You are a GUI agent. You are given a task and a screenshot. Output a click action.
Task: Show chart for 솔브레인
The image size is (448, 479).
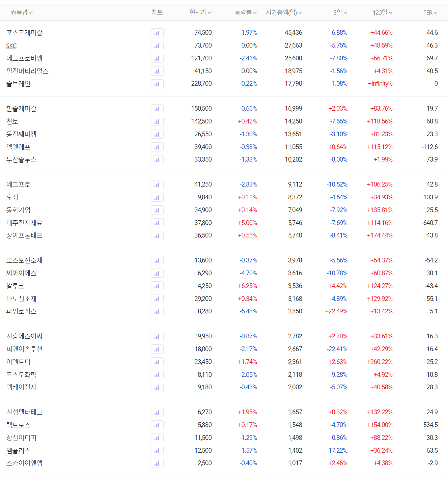pyautogui.click(x=157, y=84)
